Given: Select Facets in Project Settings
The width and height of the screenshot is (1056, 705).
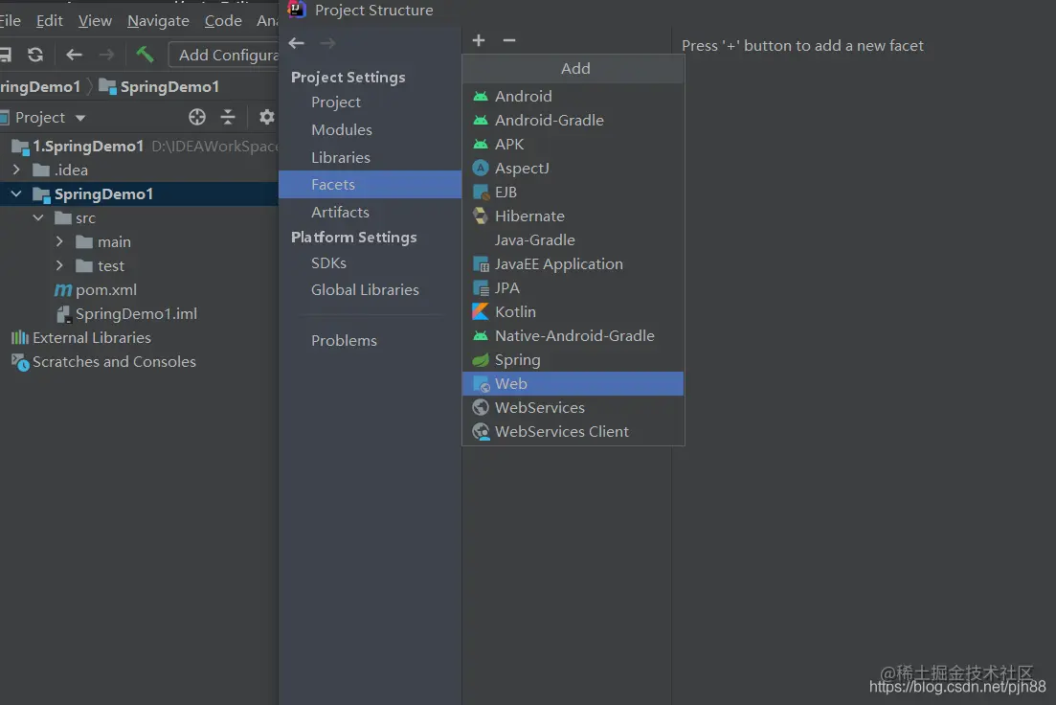Looking at the screenshot, I should (370, 185).
